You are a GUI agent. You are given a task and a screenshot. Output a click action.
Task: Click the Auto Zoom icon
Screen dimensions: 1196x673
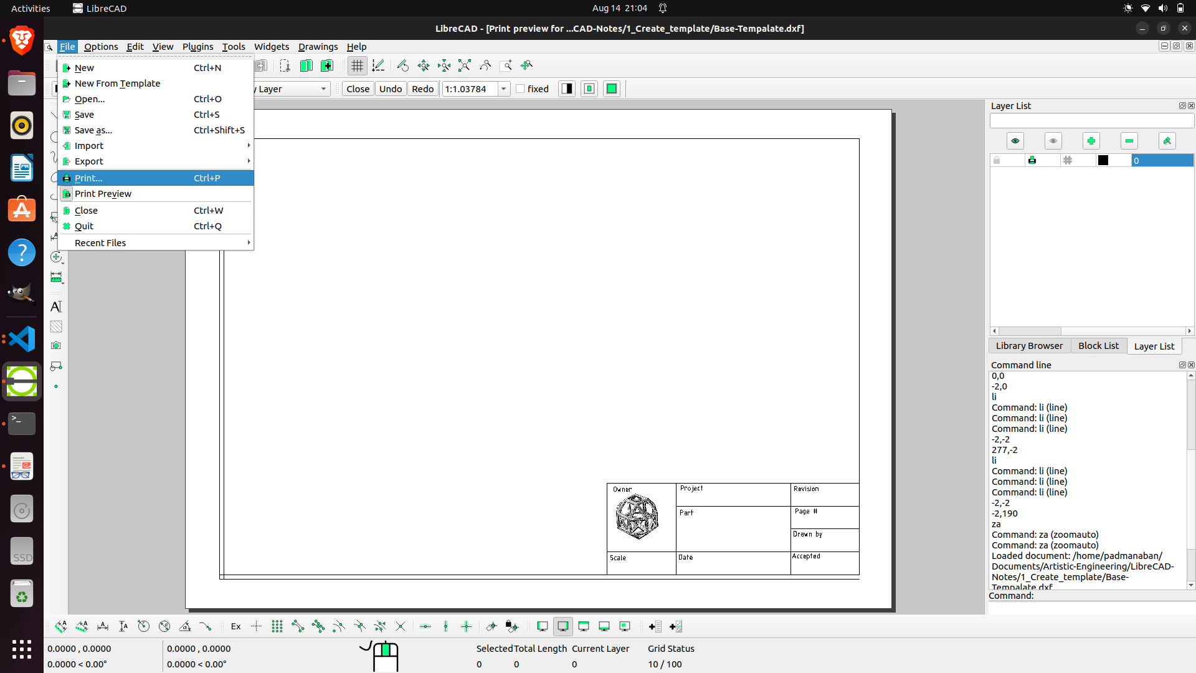point(465,65)
